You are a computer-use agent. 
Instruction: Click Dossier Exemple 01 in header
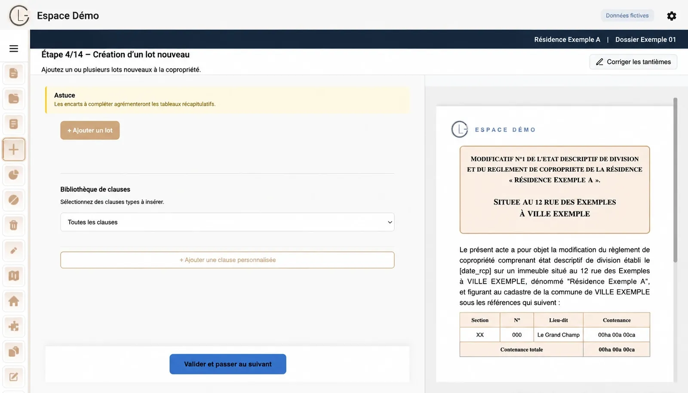pyautogui.click(x=645, y=40)
